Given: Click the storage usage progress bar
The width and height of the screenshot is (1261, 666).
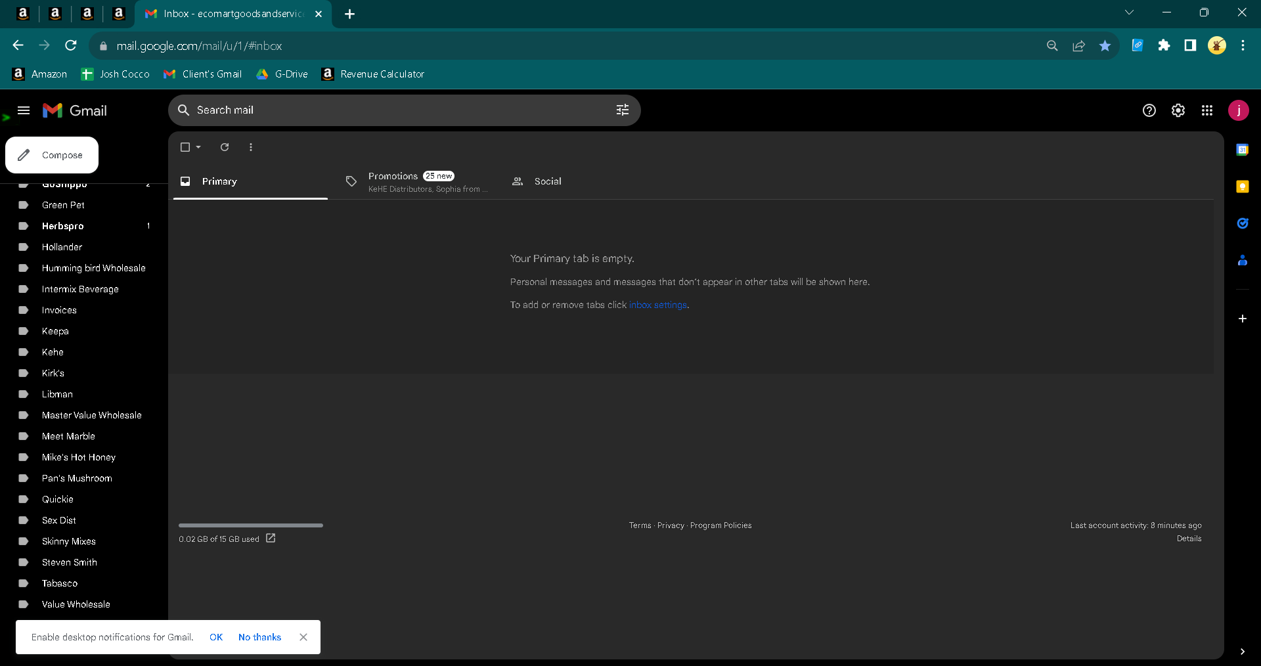Looking at the screenshot, I should coord(251,525).
